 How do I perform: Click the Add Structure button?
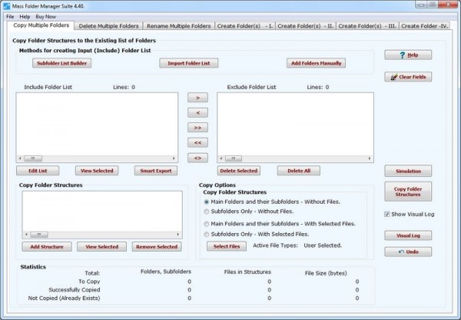(x=47, y=247)
